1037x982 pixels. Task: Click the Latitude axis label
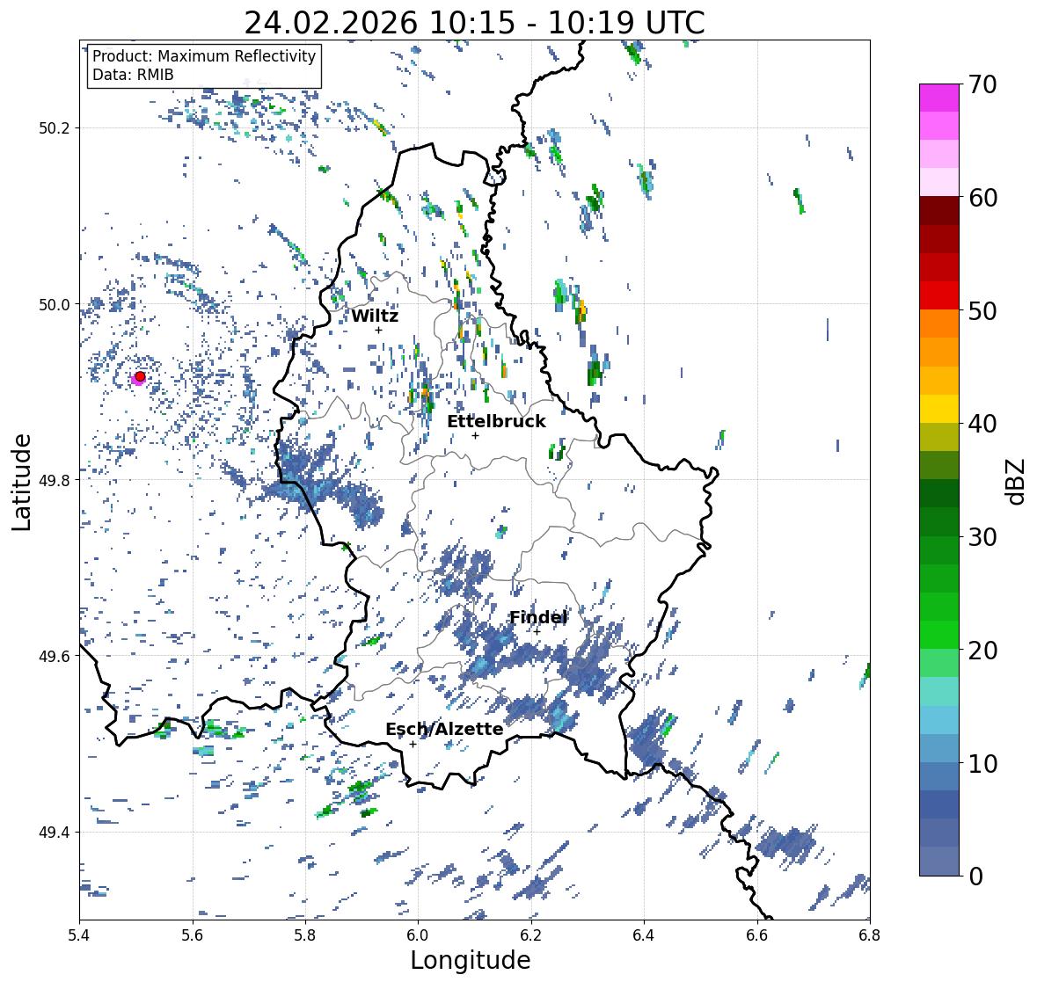[x=22, y=482]
